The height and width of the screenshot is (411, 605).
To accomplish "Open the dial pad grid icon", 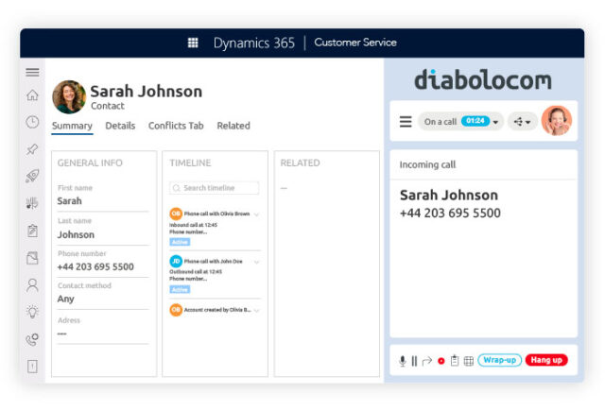I will click(x=469, y=361).
